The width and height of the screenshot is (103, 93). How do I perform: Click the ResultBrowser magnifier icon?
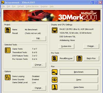55,59
